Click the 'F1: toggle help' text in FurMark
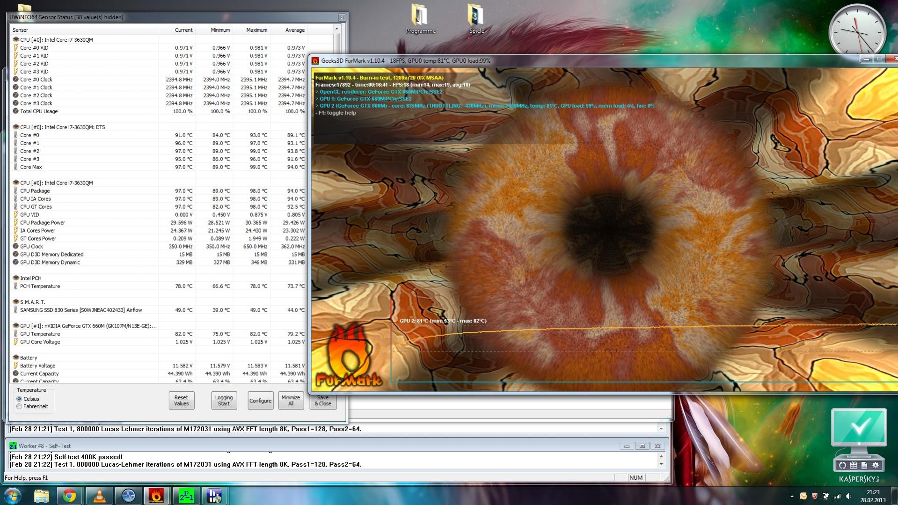898x505 pixels. coord(337,113)
